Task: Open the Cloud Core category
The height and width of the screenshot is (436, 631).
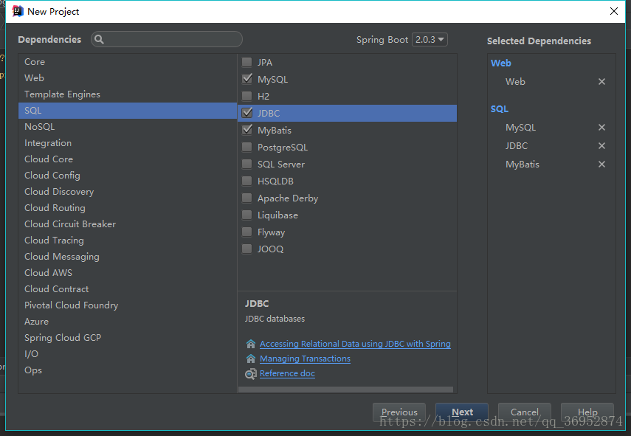Action: pyautogui.click(x=128, y=159)
